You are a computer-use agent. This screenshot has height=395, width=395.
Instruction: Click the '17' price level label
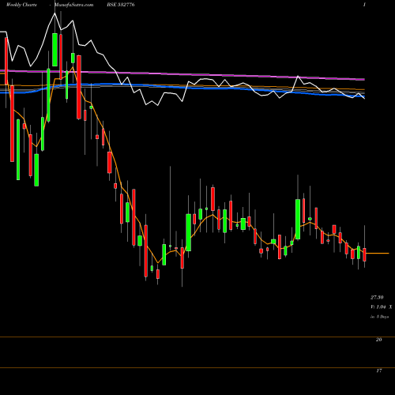click(378, 371)
